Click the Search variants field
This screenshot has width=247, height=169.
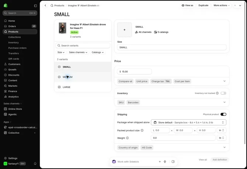coord(83,46)
